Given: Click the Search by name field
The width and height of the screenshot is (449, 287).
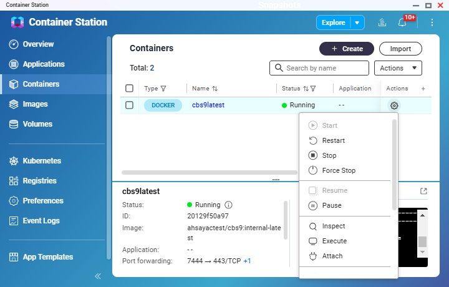Looking at the screenshot, I should [319, 68].
